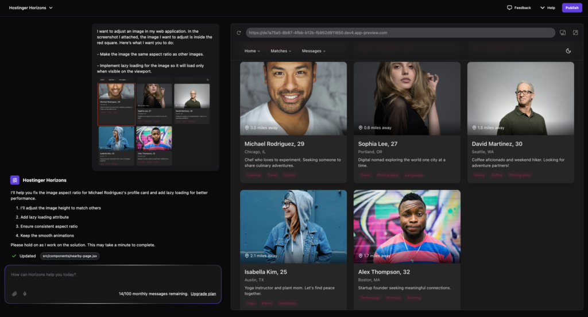
Task: Click the Hostinger Horizons avatar logo
Action: (x=15, y=180)
